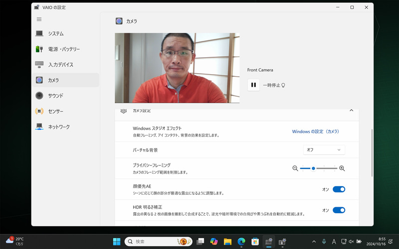
Task: Open Microsoft Edge from the taskbar
Action: [241, 242]
